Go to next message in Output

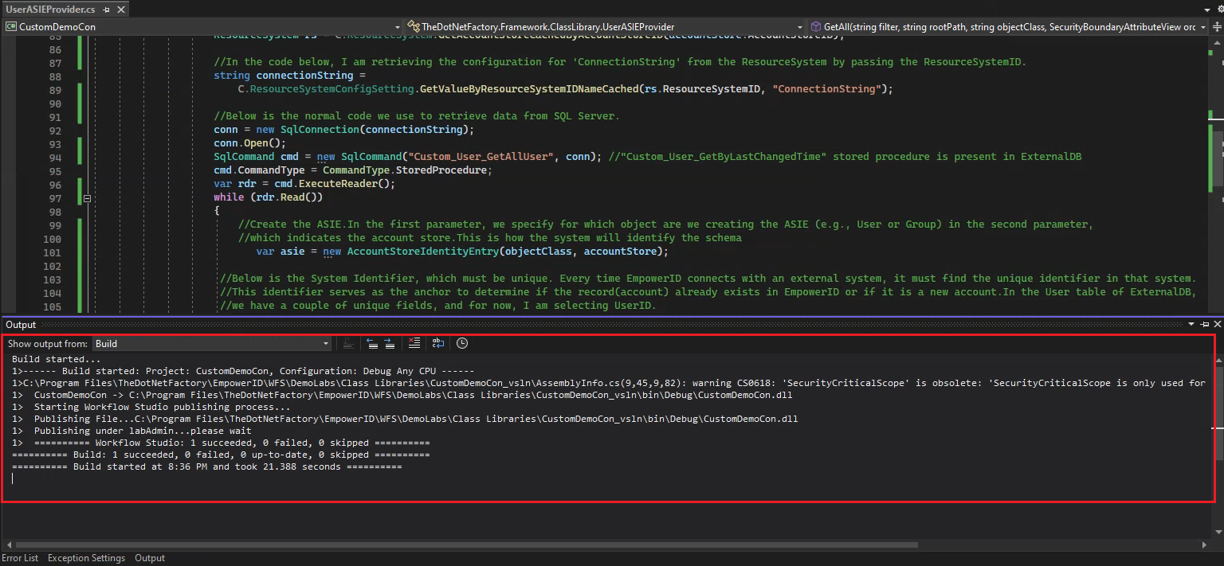click(390, 343)
